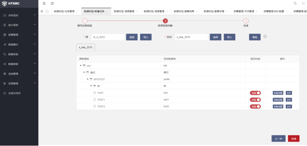This screenshot has height=146, width=307.
Task: Toggle the 校验 switch for TEST1 row
Action: point(255,100)
